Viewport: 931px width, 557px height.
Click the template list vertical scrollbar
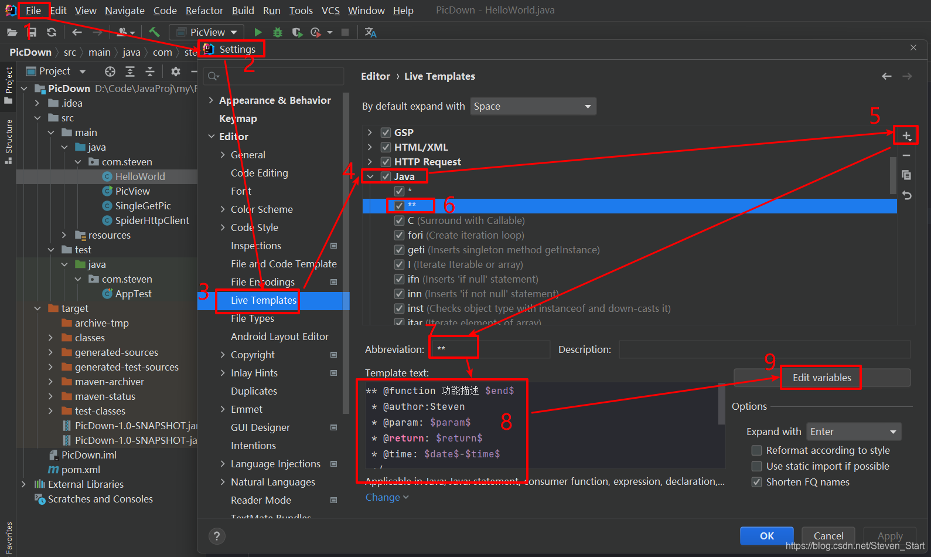893,176
